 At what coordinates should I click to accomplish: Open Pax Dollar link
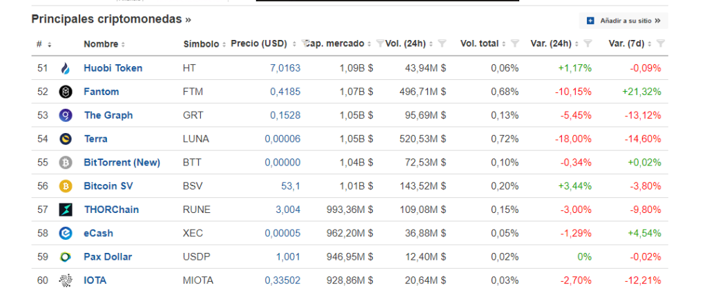click(x=108, y=257)
